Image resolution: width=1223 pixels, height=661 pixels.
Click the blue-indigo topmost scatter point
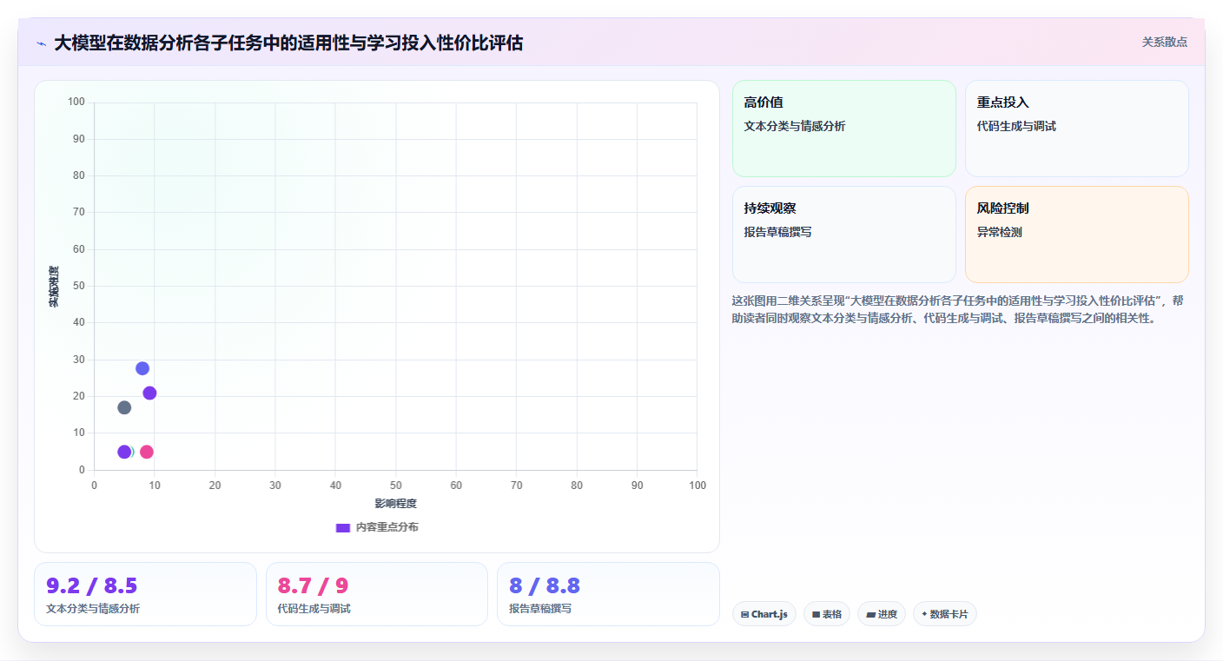pos(142,368)
